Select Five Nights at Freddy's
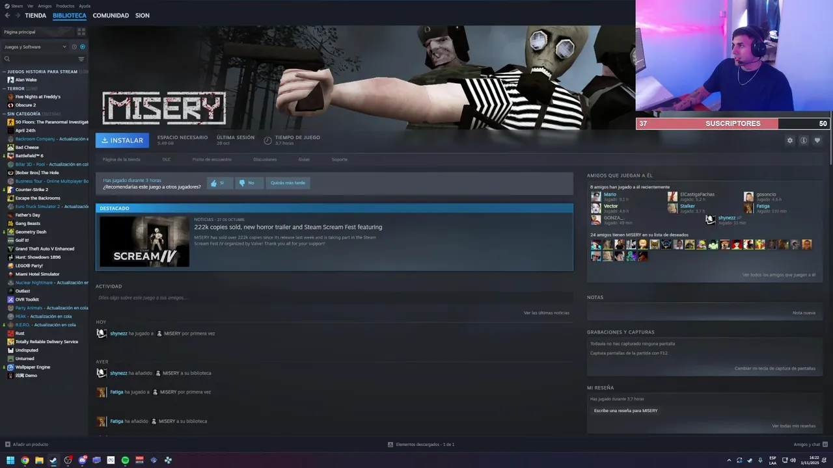 tap(38, 97)
